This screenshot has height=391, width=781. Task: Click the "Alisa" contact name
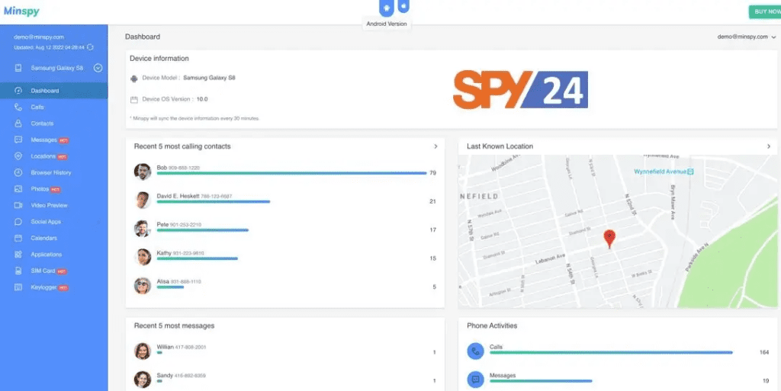click(163, 281)
